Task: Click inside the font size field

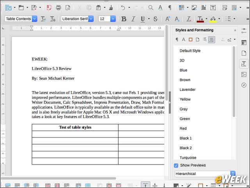Action: [x=104, y=19]
